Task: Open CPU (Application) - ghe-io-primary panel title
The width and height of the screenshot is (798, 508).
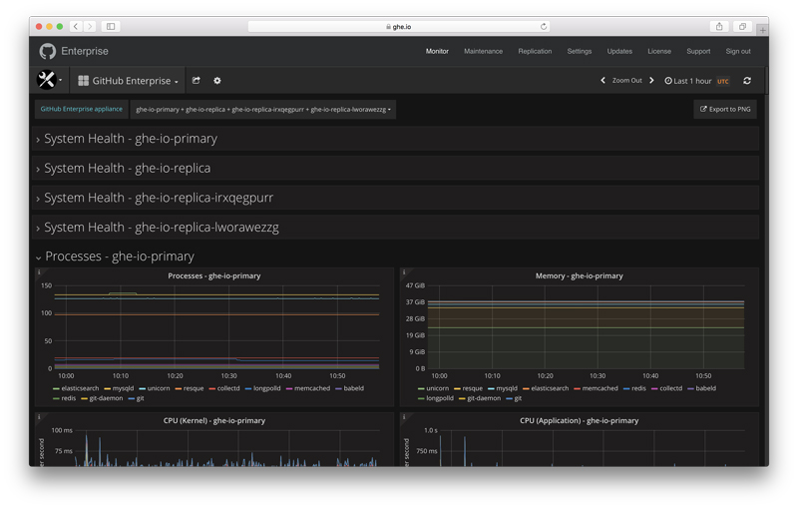Action: [579, 420]
